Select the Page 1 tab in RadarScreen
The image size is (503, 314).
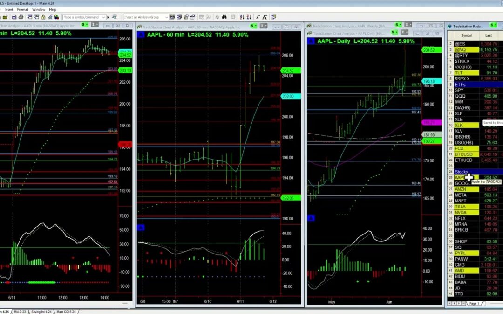(474, 303)
